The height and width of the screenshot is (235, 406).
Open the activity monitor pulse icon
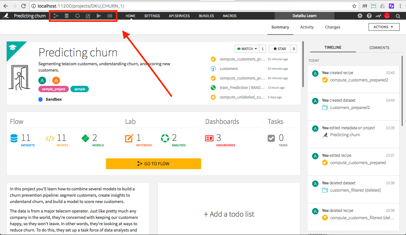point(378,16)
